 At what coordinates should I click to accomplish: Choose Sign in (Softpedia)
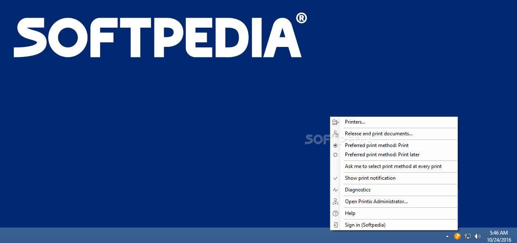click(x=394, y=225)
